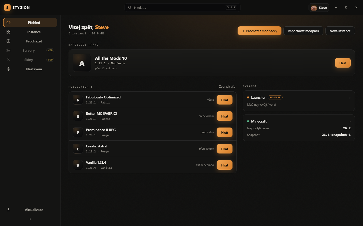
Task: Click the Vanilla 1.21.4 title
Action: (x=96, y=162)
